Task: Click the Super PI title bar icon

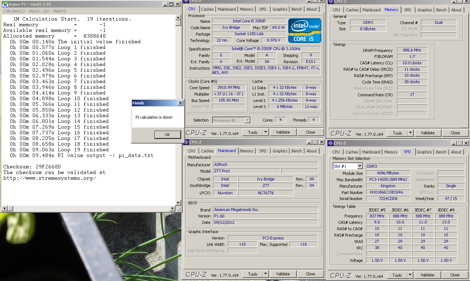Action: click(x=5, y=4)
